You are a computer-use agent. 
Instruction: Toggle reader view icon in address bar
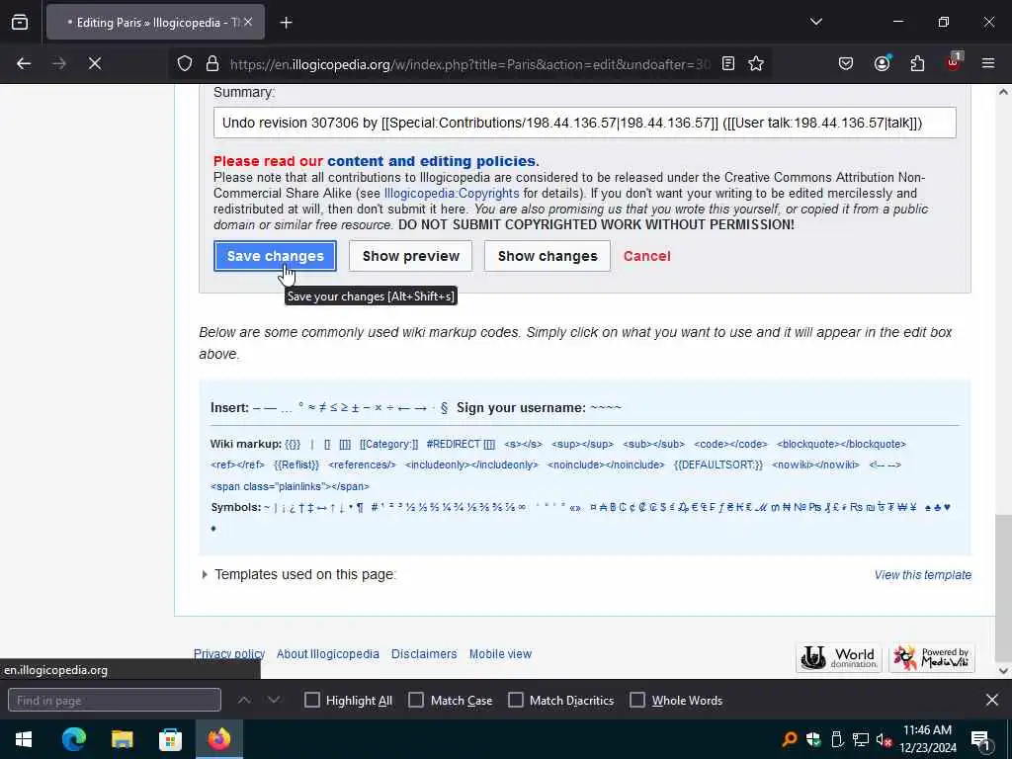(x=728, y=63)
